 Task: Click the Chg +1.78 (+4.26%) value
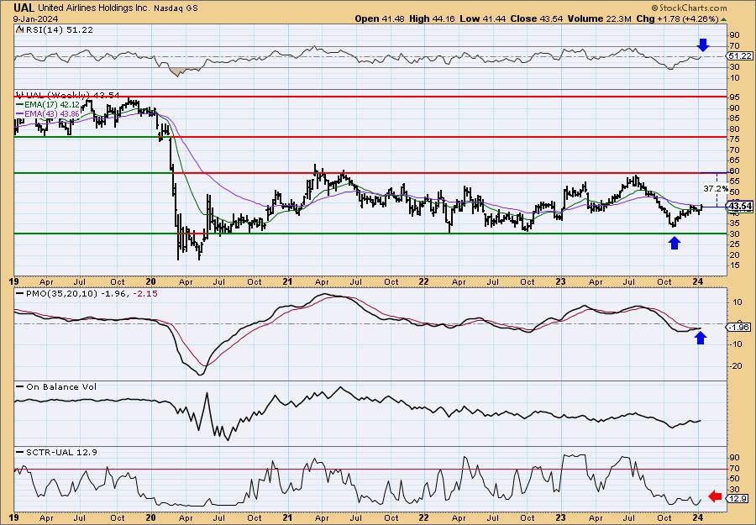point(677,18)
